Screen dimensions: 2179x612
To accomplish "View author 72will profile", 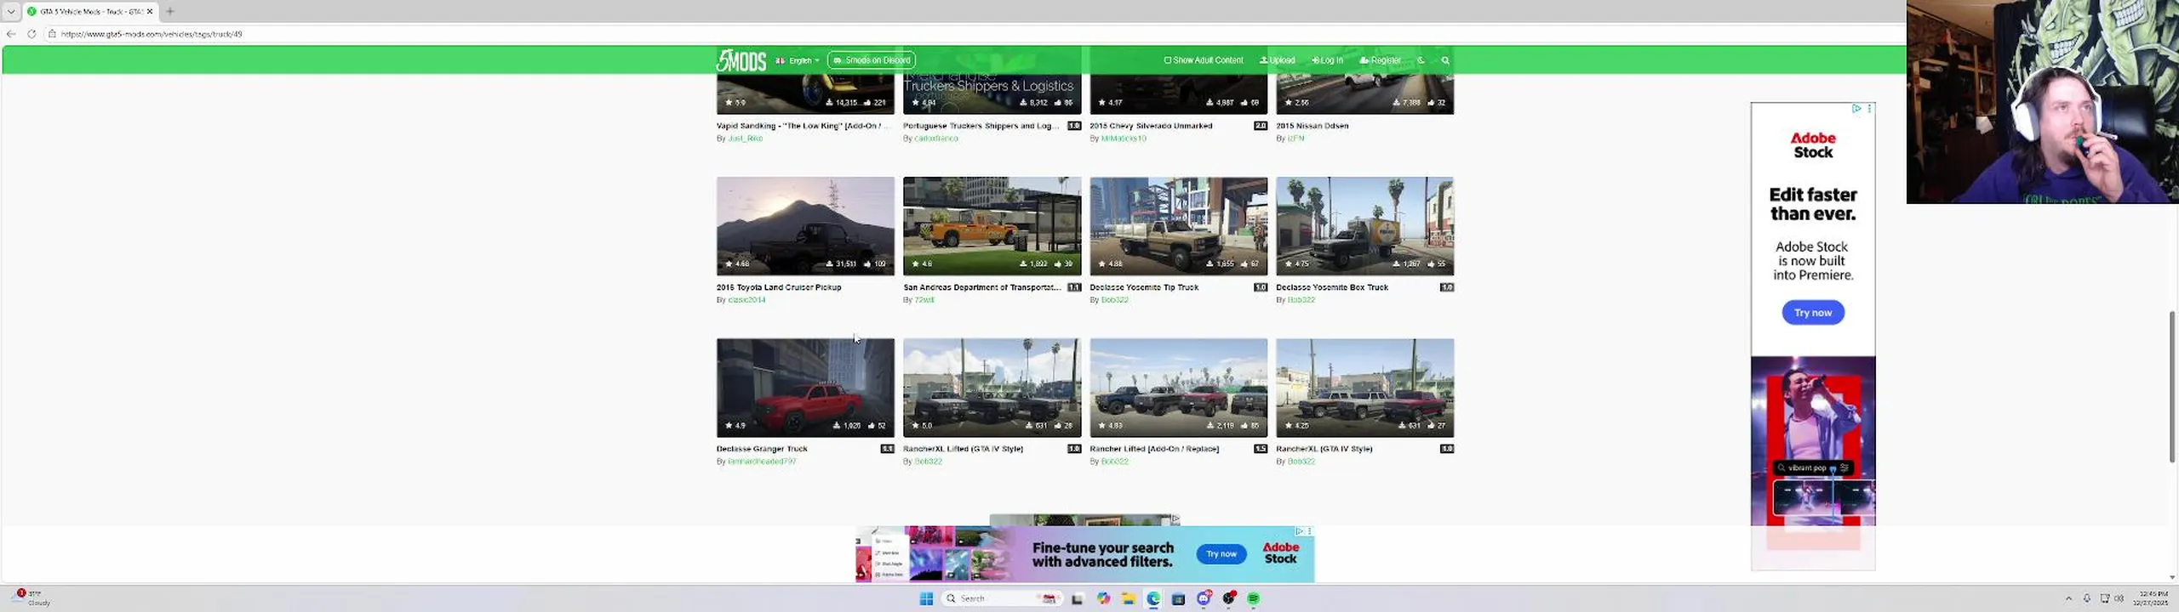I will click(924, 300).
